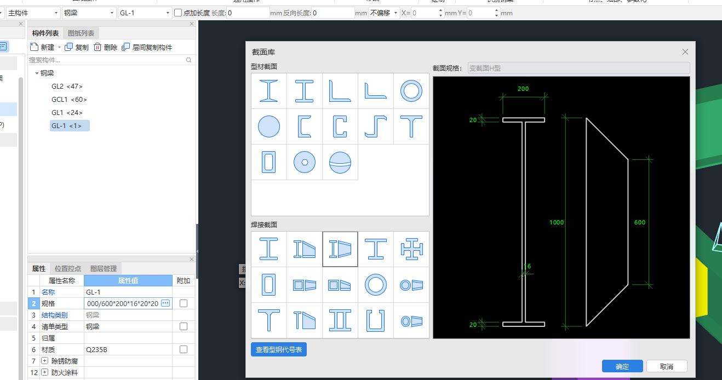Adjust the X offset spinner
Screen dimensions: 722x380
pos(440,13)
